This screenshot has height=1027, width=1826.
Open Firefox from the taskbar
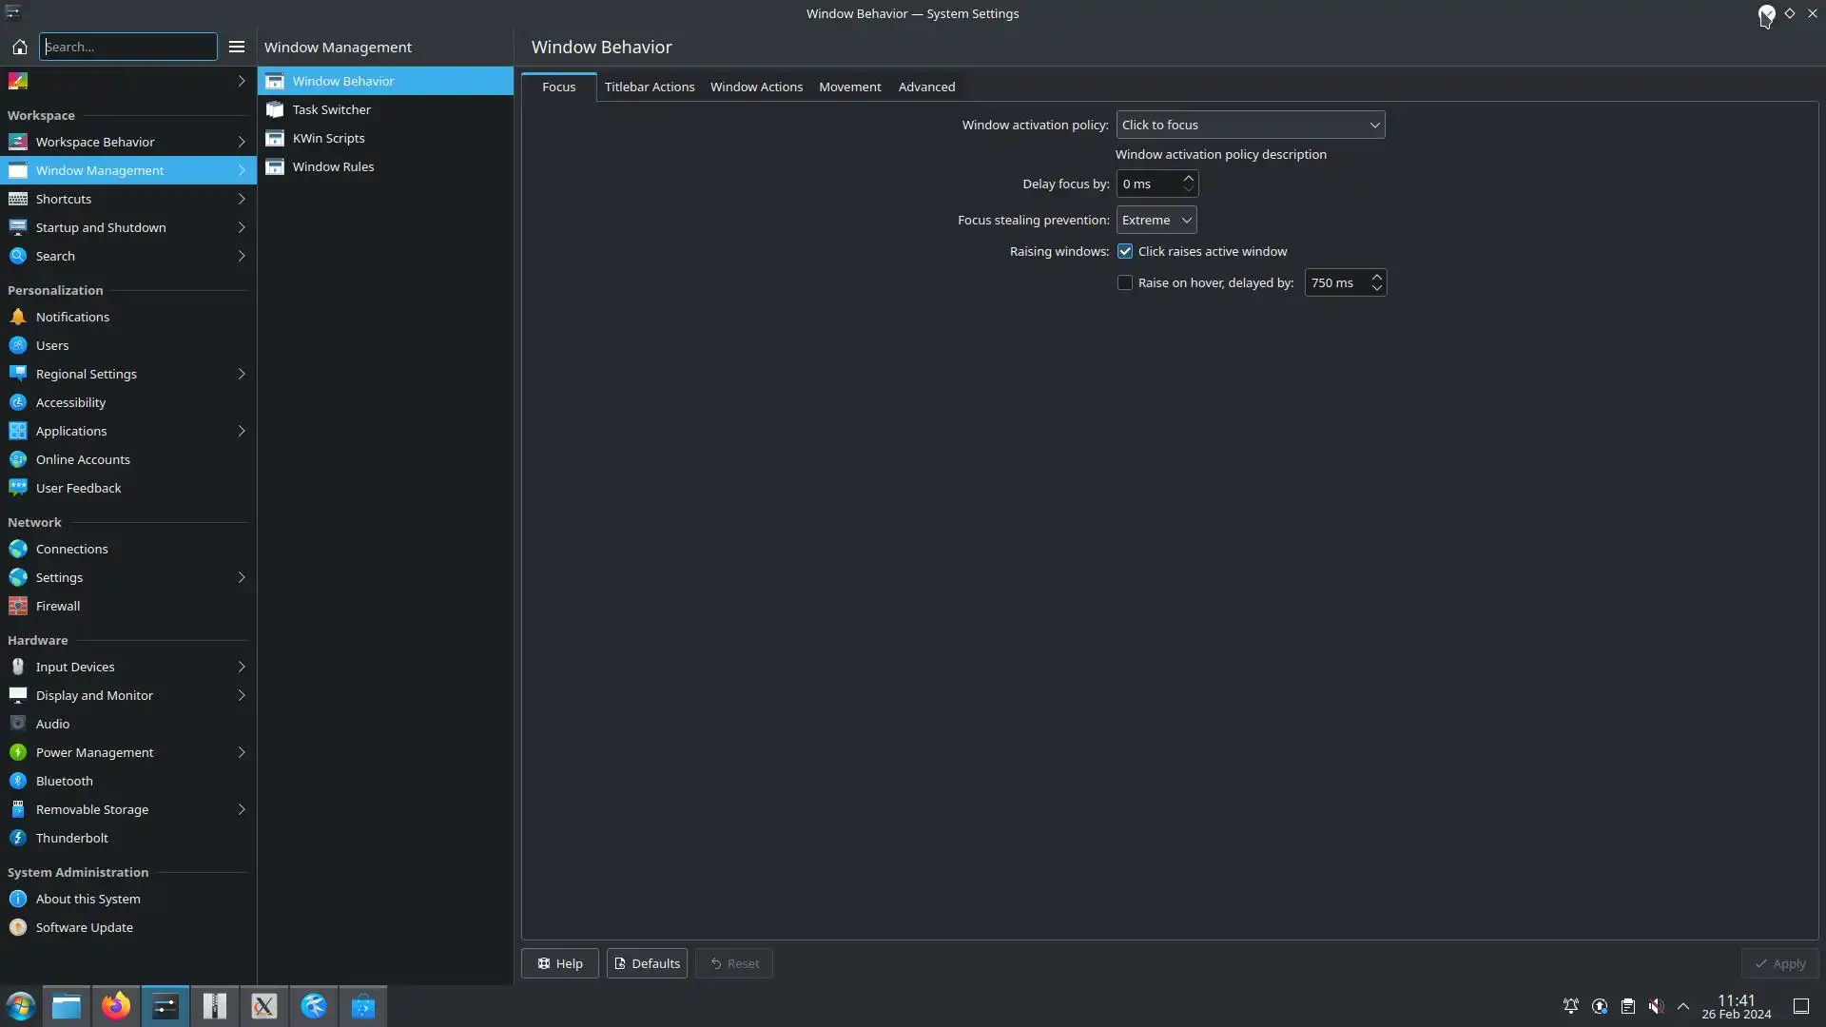[x=116, y=1006]
